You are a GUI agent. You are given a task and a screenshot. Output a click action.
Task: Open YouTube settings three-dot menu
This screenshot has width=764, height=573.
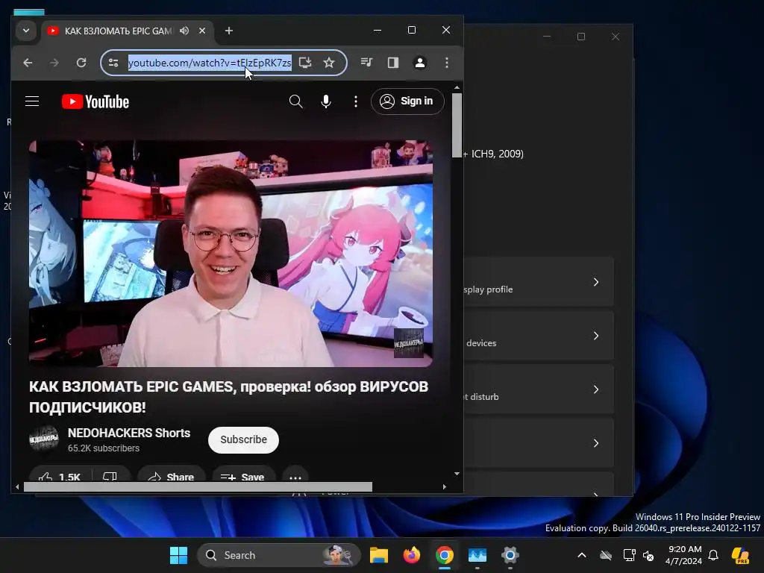point(356,101)
